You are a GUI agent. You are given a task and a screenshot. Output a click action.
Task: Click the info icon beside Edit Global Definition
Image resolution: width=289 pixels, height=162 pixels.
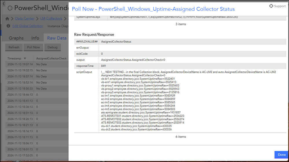[x=8, y=26]
